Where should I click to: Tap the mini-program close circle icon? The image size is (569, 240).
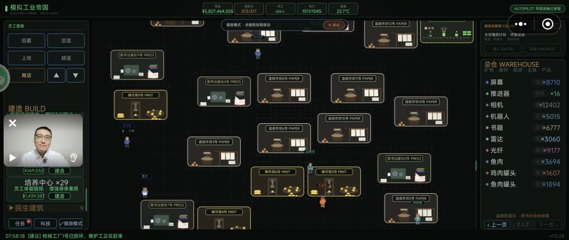(x=547, y=24)
